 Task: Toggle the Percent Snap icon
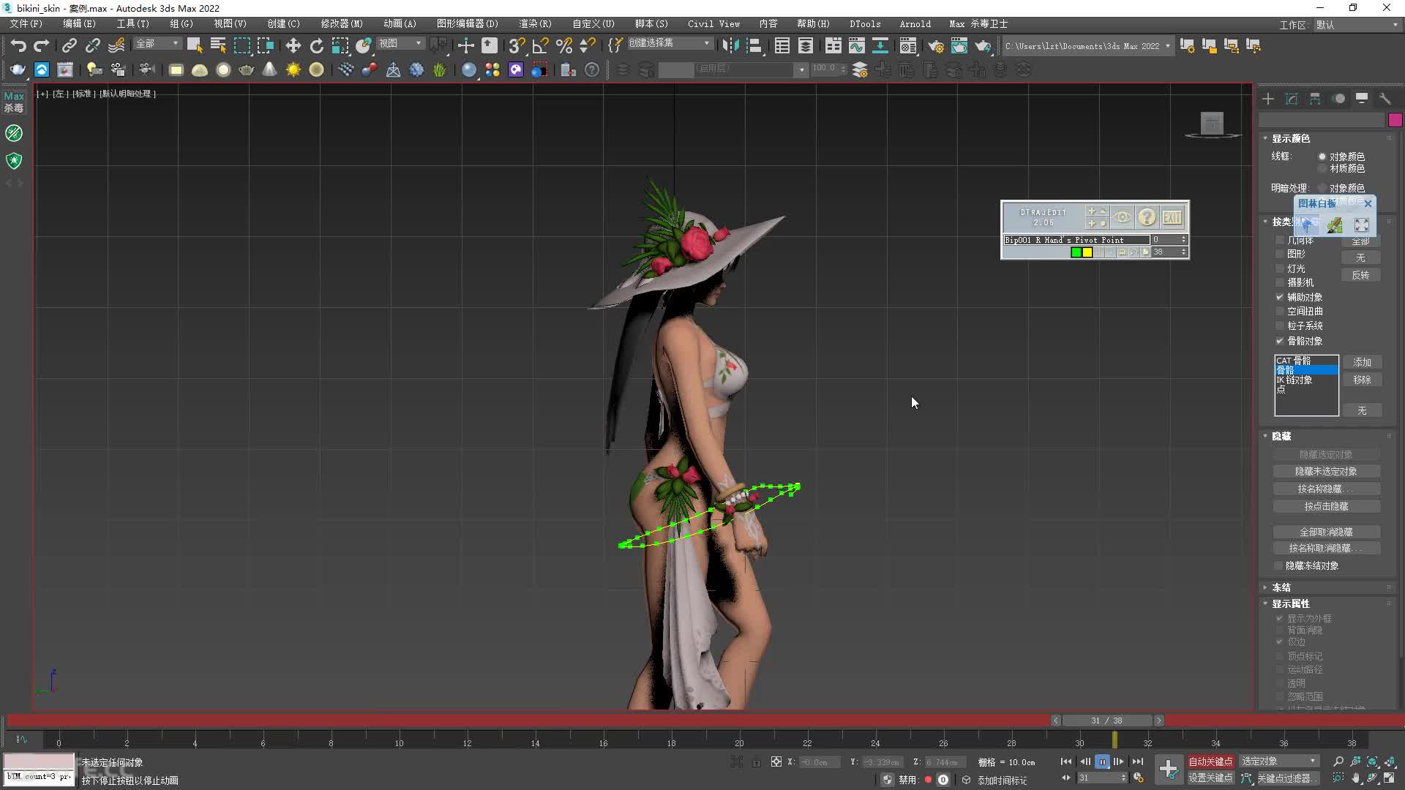[563, 45]
